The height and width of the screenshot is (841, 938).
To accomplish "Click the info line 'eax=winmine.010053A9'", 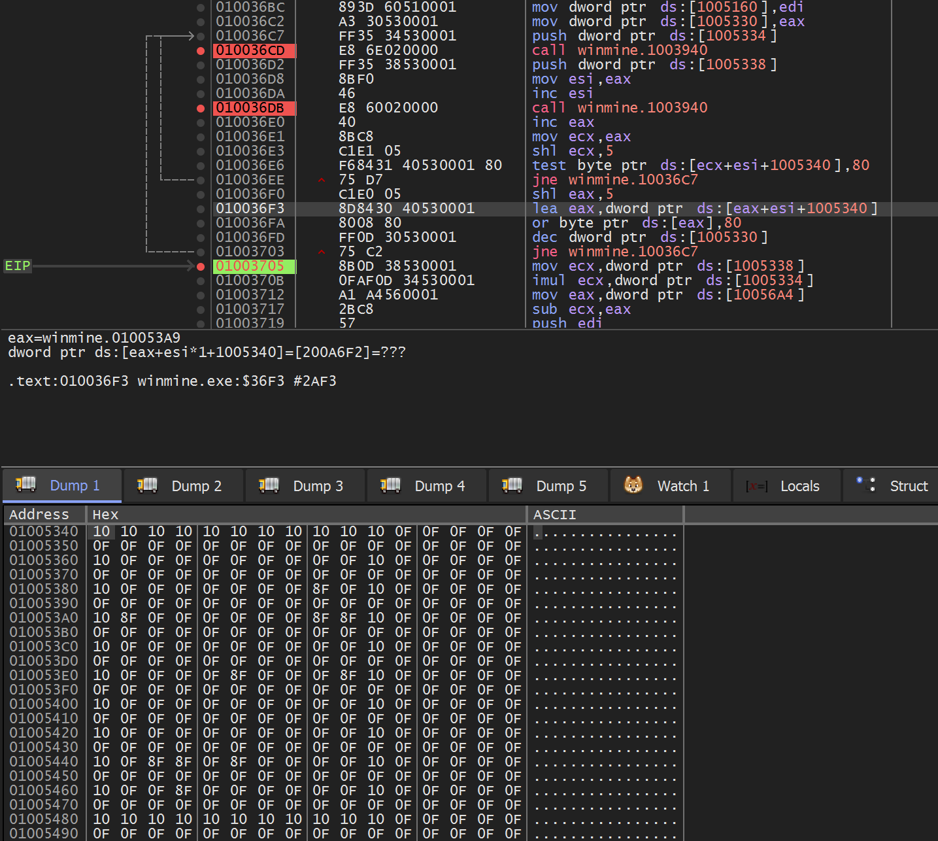I will tap(94, 338).
